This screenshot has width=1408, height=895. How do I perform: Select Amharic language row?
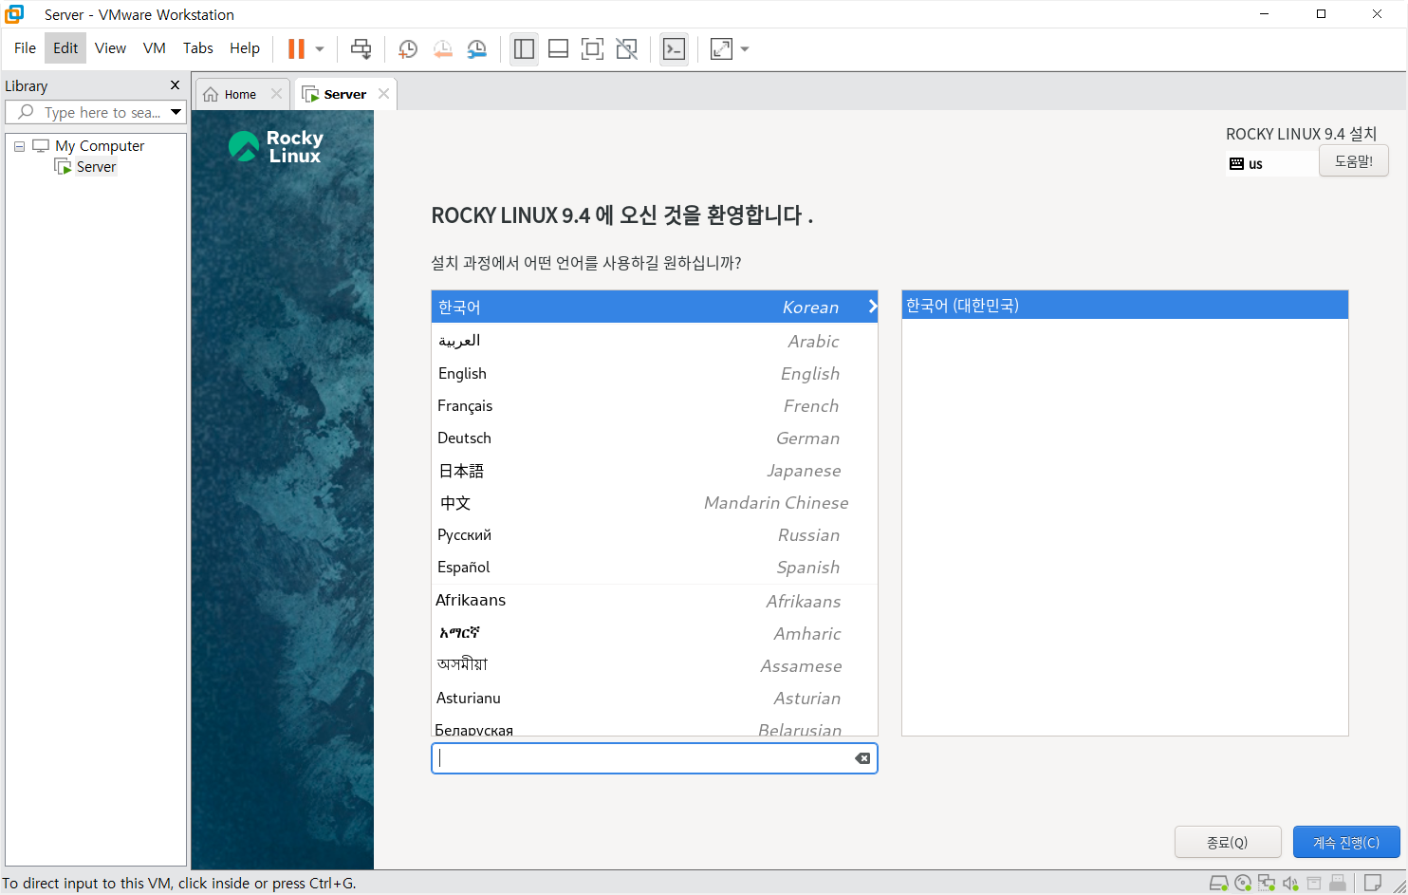(655, 633)
